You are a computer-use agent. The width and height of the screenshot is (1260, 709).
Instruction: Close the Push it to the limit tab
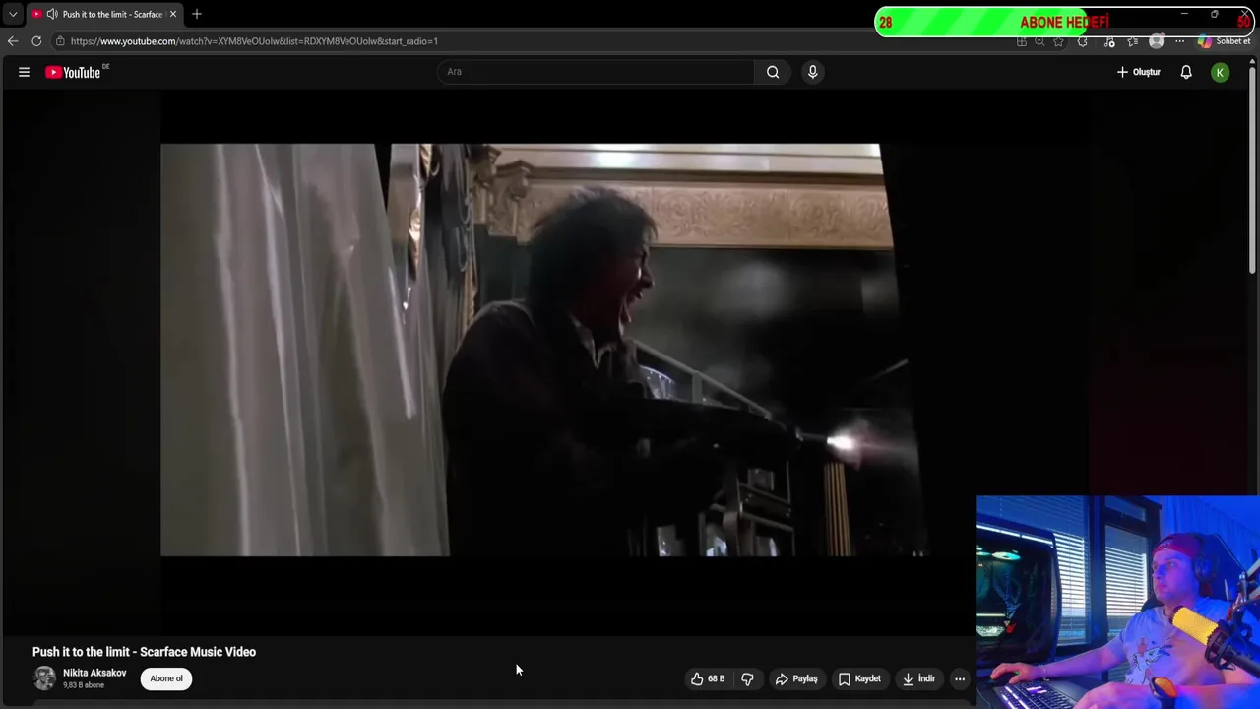click(x=172, y=14)
